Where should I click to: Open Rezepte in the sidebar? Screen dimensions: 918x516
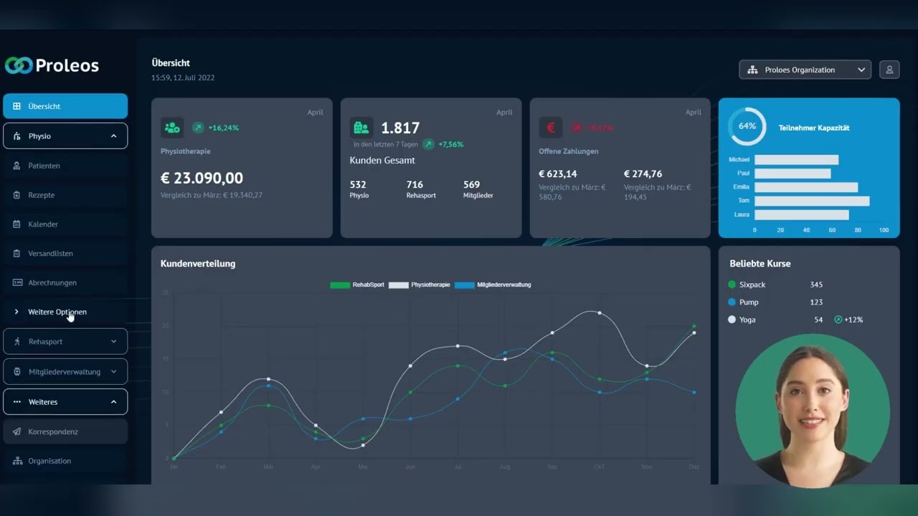click(x=65, y=195)
